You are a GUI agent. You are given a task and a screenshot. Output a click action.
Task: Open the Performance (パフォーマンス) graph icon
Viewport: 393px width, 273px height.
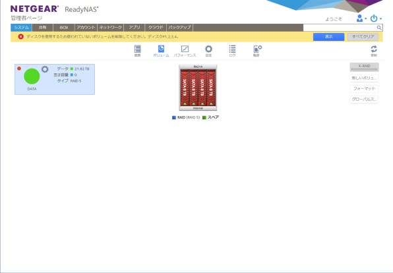click(185, 50)
